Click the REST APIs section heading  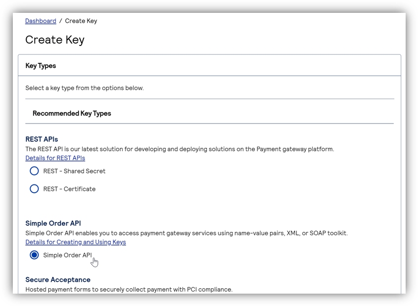pyautogui.click(x=42, y=139)
